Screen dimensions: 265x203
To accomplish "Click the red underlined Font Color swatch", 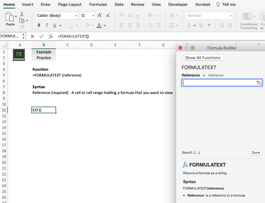I will tap(99, 25).
